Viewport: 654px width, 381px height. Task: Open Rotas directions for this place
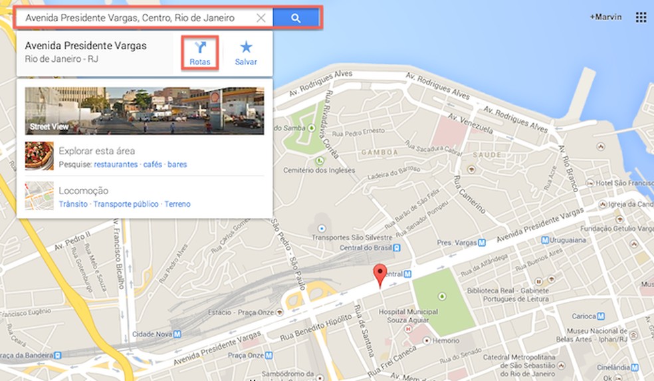pyautogui.click(x=200, y=53)
